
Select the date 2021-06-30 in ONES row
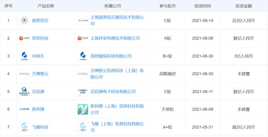click(203, 56)
